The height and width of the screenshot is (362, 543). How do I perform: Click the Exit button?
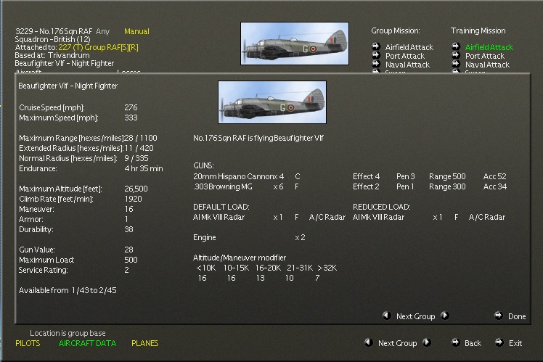(x=515, y=343)
